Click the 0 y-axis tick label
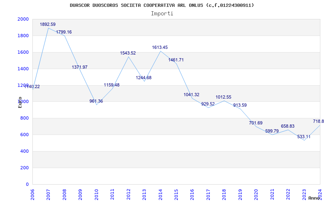This screenshot has height=202, width=324. point(27,184)
